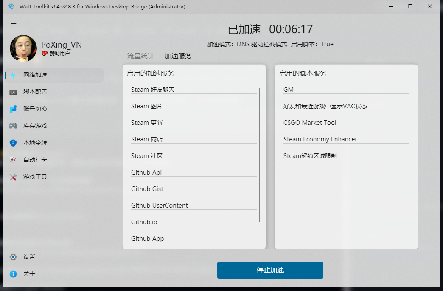Open the 游戏工具 page
Viewport: 443px width, 291px height.
54,177
